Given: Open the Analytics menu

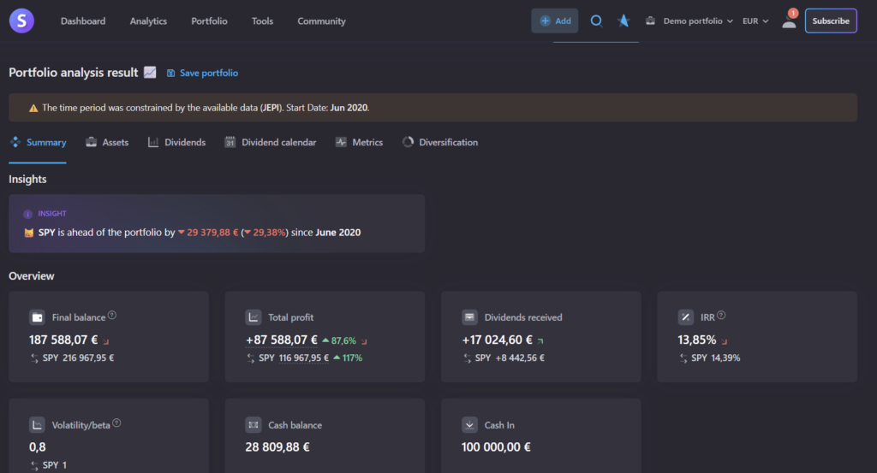Looking at the screenshot, I should tap(148, 21).
